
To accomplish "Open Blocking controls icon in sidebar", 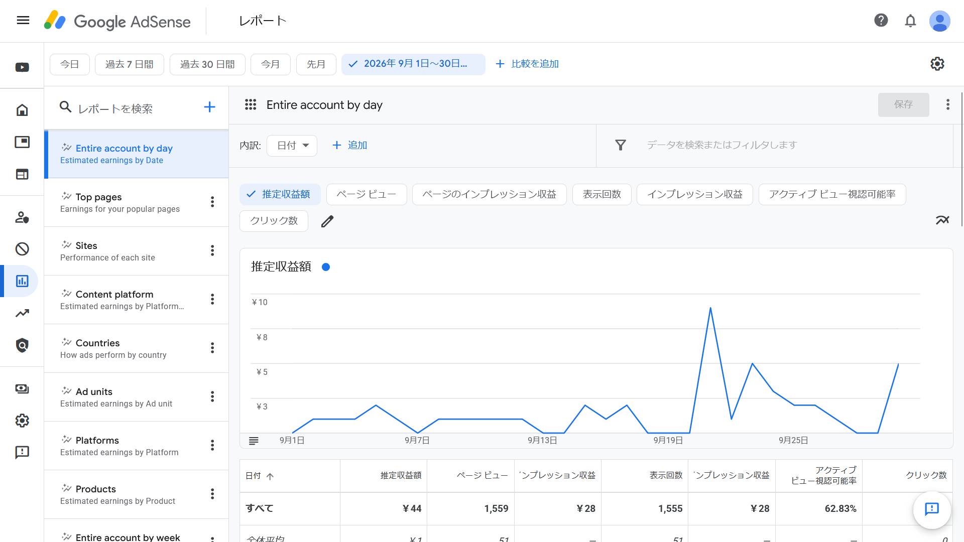I will 22,249.
